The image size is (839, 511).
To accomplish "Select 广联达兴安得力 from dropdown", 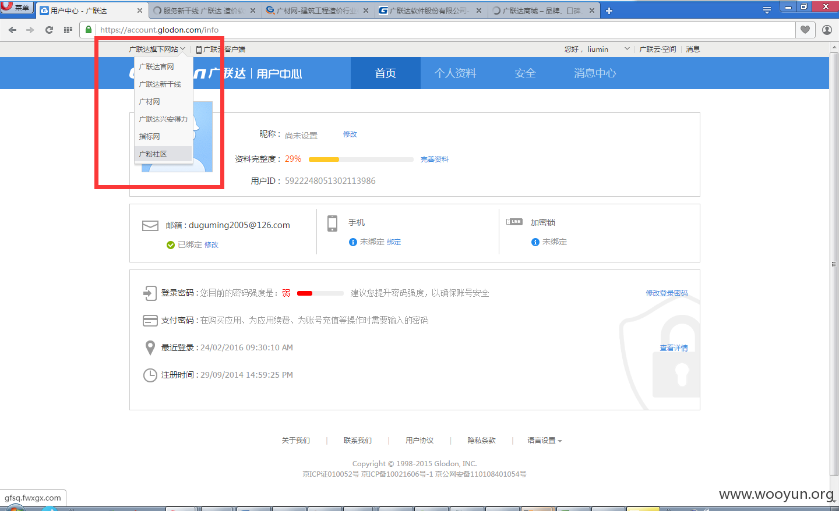I will [x=163, y=119].
